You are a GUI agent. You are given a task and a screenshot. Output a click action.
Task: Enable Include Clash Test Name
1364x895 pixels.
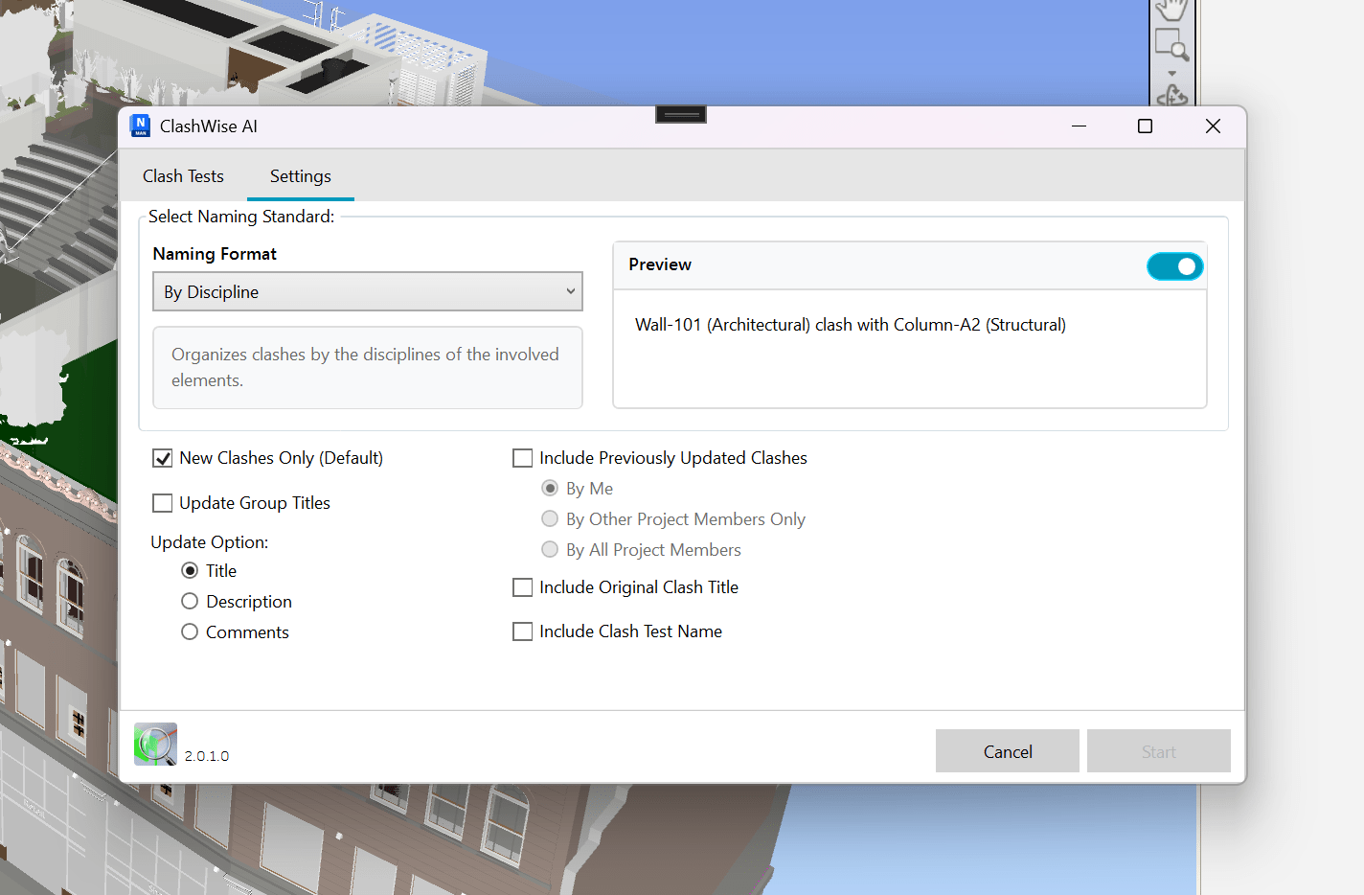[x=523, y=631]
